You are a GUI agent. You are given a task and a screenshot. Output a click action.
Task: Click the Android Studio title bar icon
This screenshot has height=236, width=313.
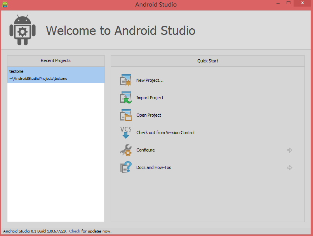coord(5,5)
